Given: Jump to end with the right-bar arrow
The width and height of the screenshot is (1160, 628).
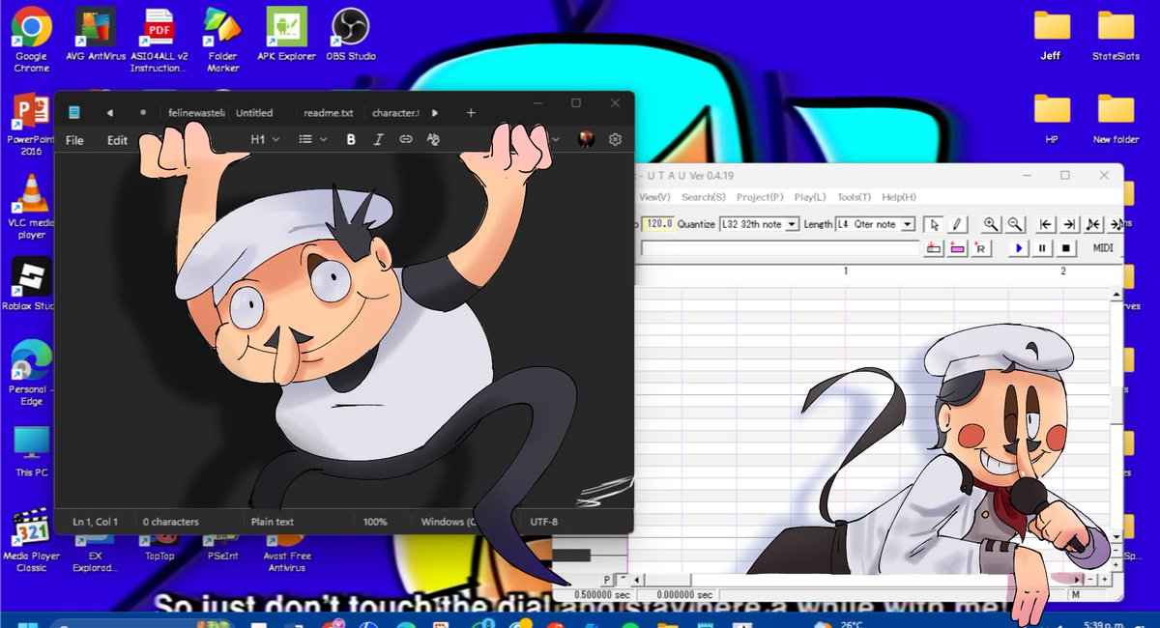Looking at the screenshot, I should coord(1069,224).
